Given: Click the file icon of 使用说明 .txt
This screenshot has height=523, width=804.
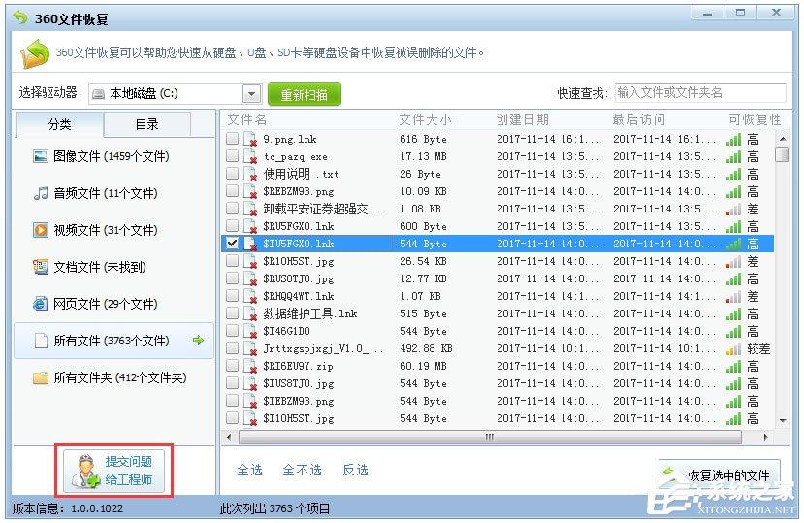Looking at the screenshot, I should (250, 174).
